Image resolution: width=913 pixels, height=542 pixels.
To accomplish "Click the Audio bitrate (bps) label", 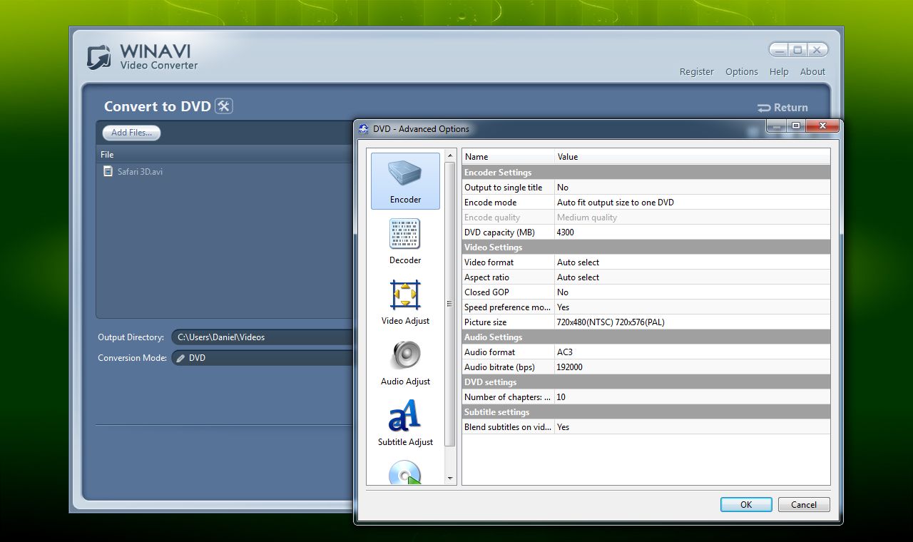I will pos(499,367).
